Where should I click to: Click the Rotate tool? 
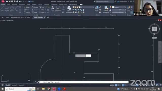35,7
